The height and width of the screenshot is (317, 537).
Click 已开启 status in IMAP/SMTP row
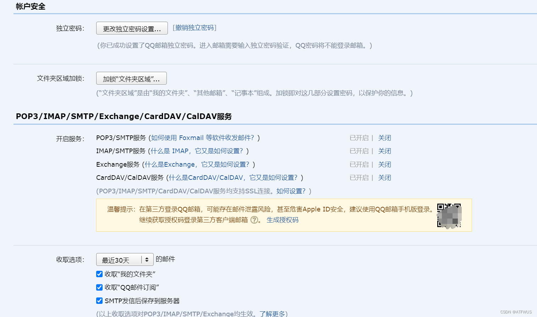[359, 151]
